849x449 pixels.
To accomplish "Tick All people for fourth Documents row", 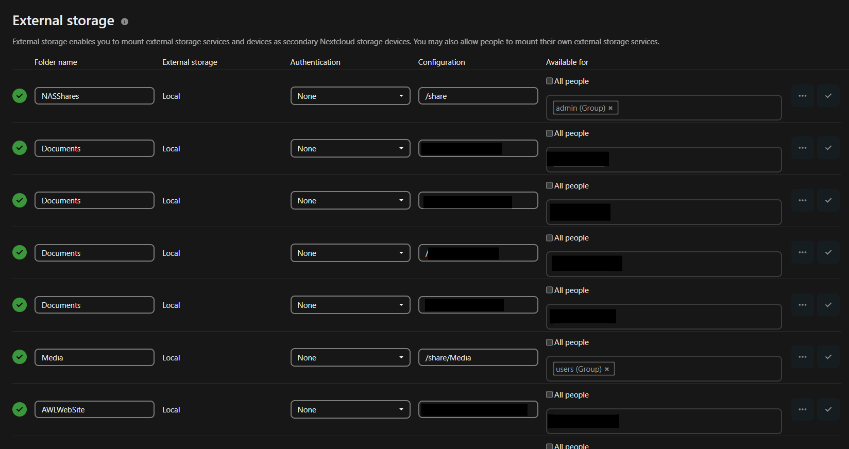I will [550, 290].
